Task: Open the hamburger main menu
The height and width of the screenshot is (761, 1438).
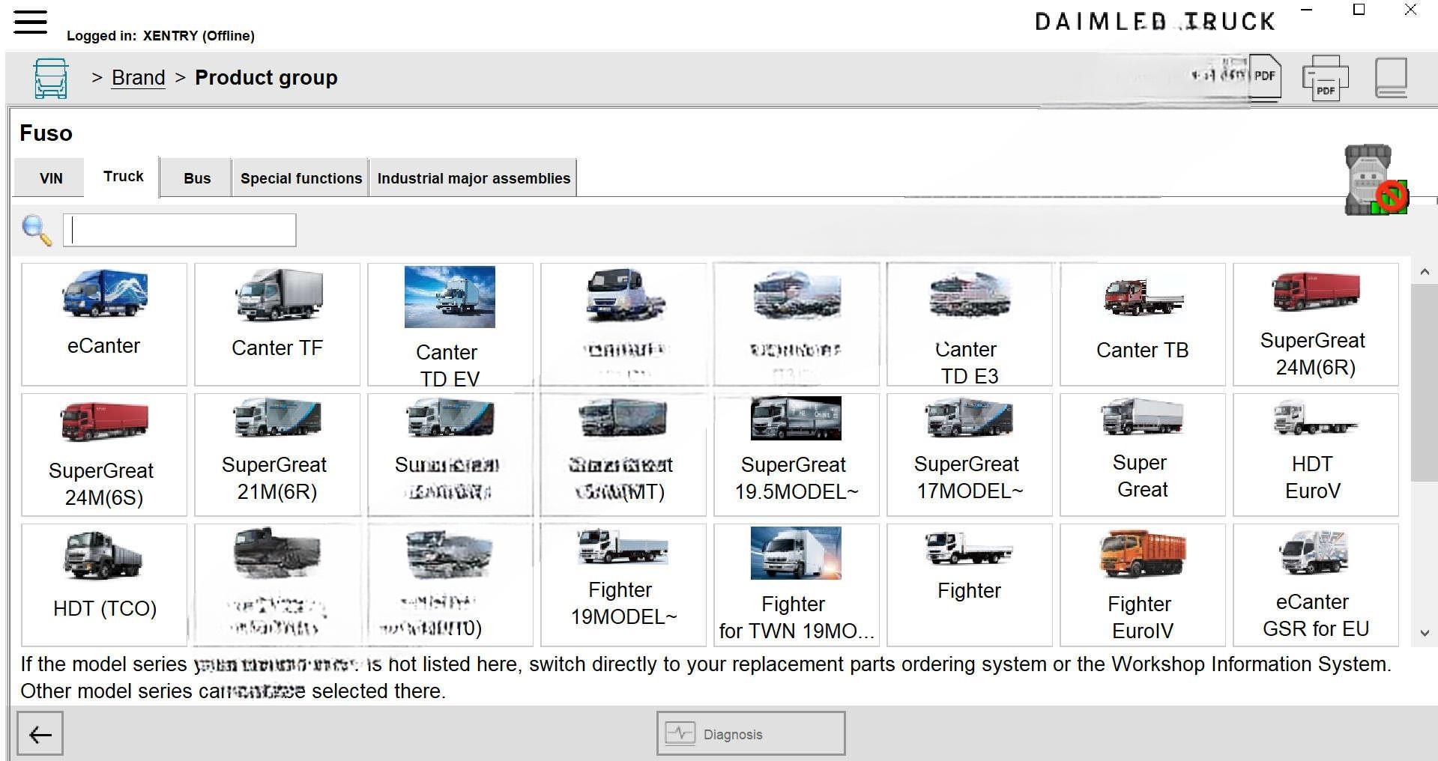Action: (x=30, y=21)
